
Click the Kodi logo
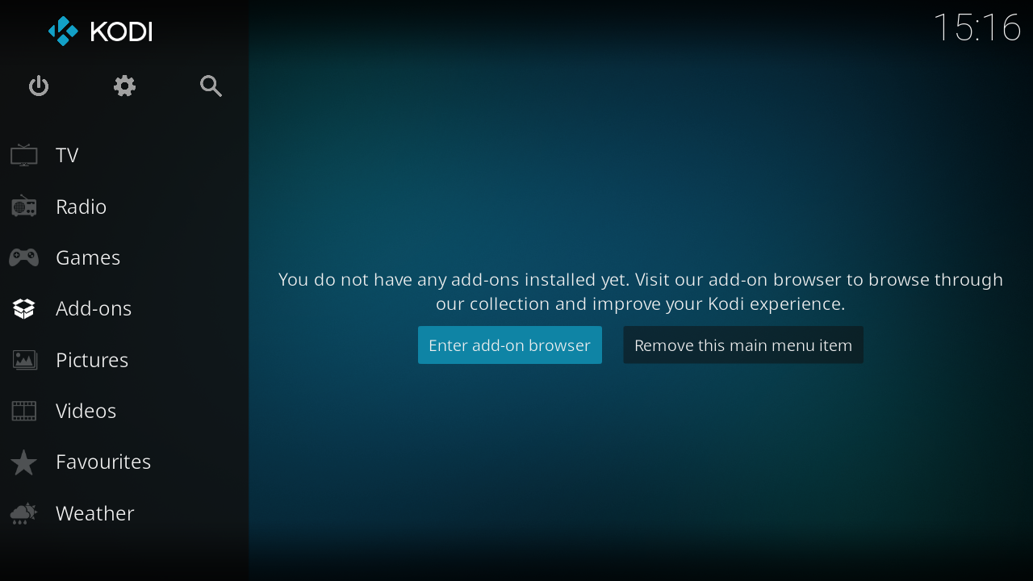point(100,31)
